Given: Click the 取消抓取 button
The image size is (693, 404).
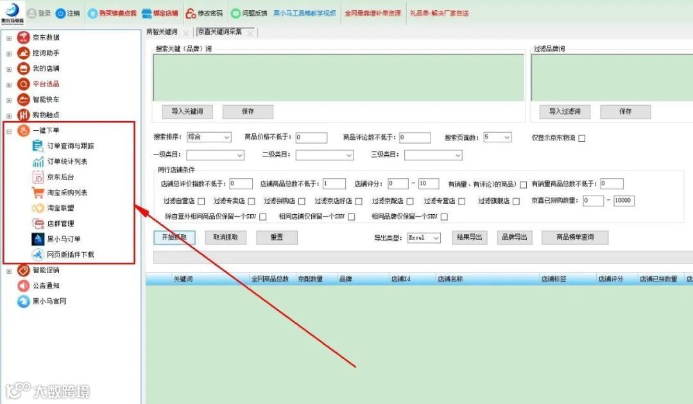Looking at the screenshot, I should point(225,237).
